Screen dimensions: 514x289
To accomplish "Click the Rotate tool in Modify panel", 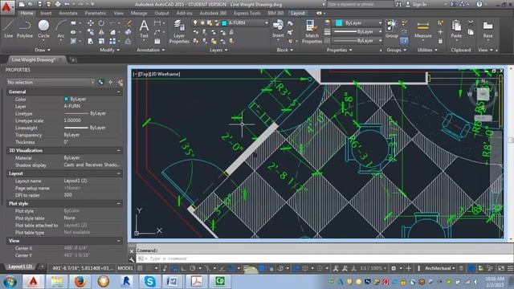I will click(x=101, y=23).
